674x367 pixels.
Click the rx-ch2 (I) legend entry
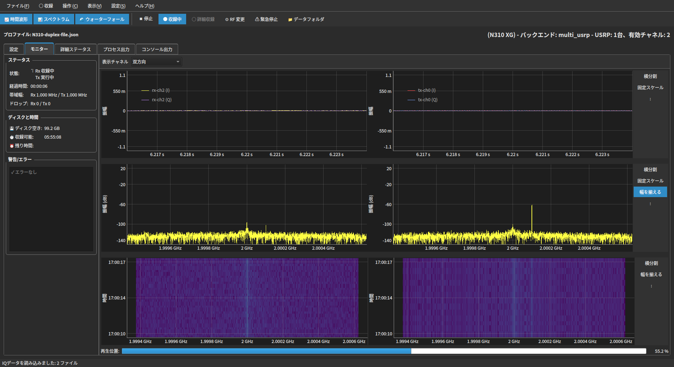click(x=156, y=90)
